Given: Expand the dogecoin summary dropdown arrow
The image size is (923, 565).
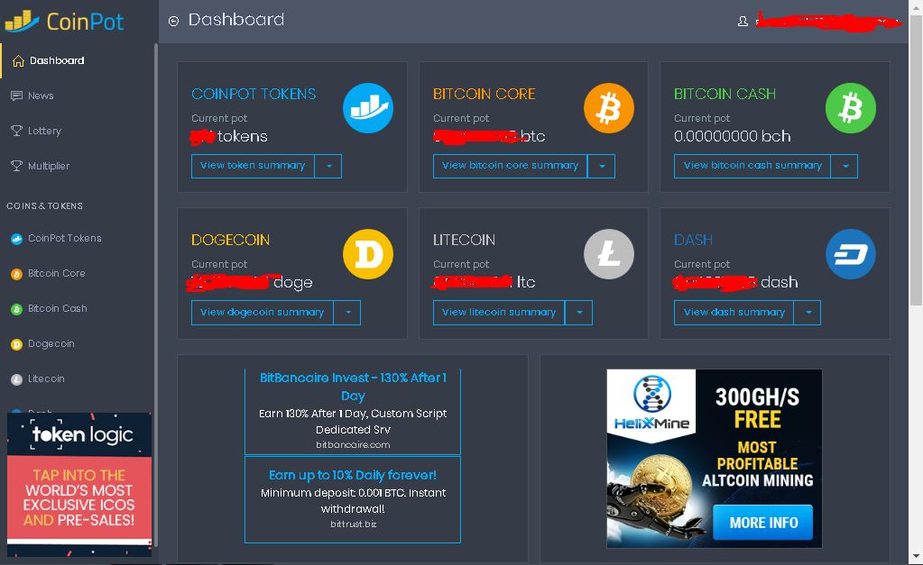Looking at the screenshot, I should point(347,313).
